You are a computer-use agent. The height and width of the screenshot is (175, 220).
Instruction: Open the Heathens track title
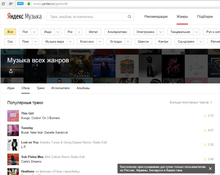(x=27, y=171)
